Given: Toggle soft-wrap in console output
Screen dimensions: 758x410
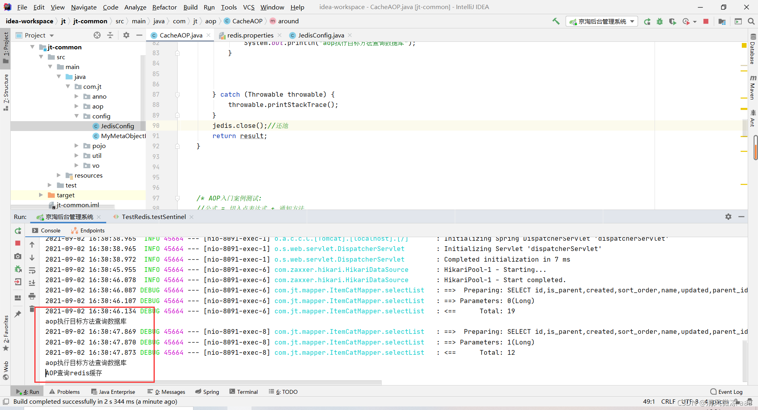Looking at the screenshot, I should click(32, 270).
